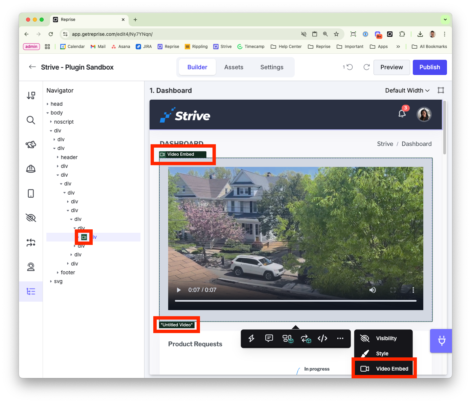Image resolution: width=471 pixels, height=403 pixels.
Task: Open the Default Width dropdown
Action: click(x=407, y=91)
